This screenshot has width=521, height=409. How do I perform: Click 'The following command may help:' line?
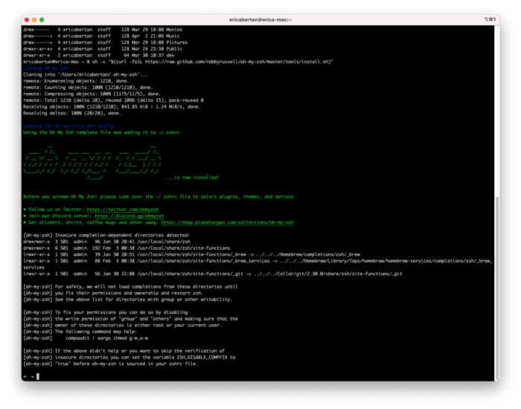(x=80, y=332)
